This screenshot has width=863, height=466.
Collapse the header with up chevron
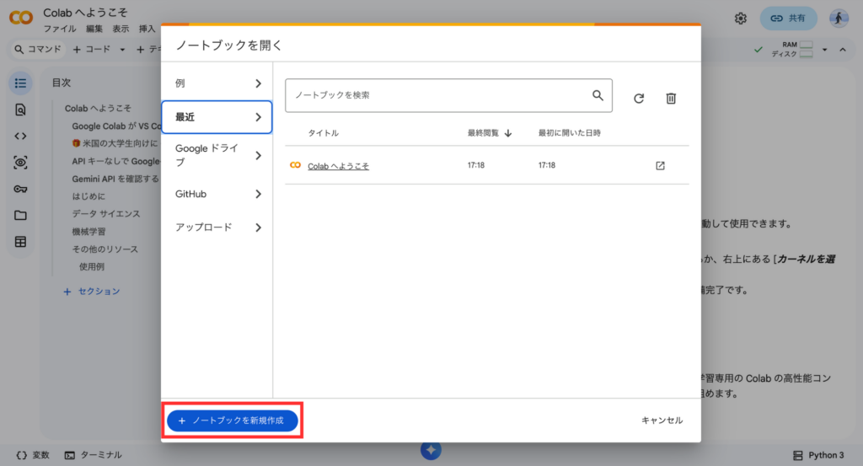tap(843, 50)
